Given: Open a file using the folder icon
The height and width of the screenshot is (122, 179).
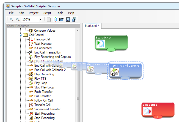Looking at the screenshot, I should [62, 19].
